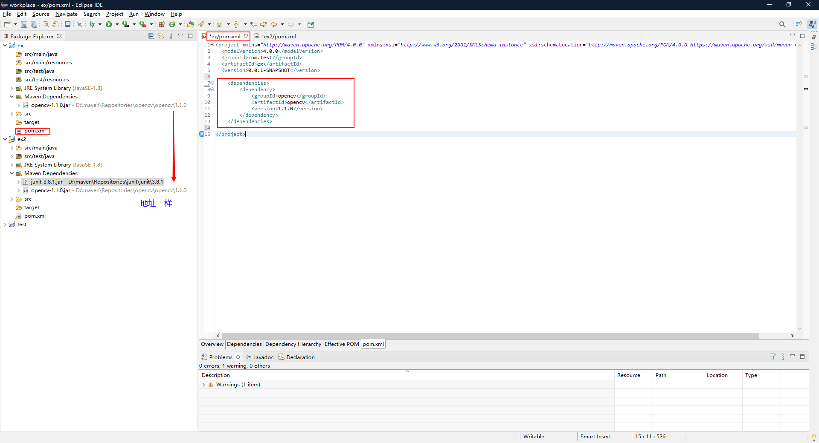Click the editor horizontal scrollbar thumb
This screenshot has width=819, height=443.
coord(490,336)
